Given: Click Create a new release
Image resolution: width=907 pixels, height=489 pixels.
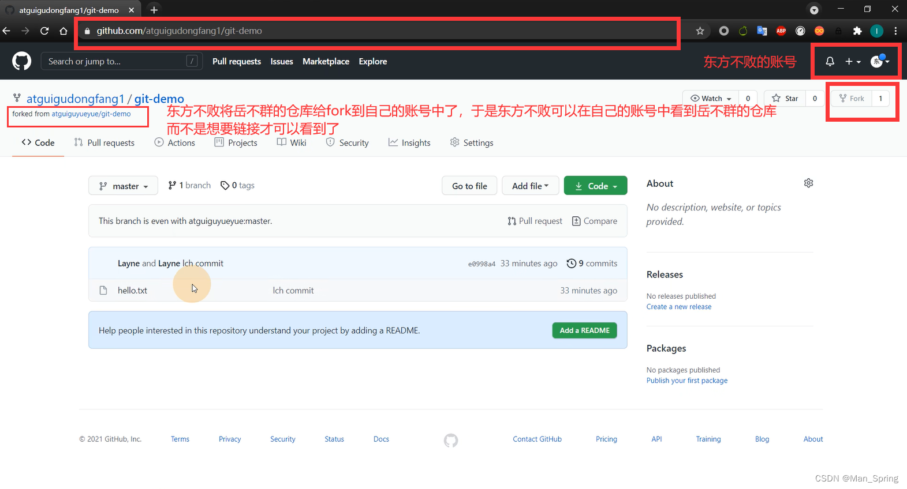Looking at the screenshot, I should tap(679, 307).
